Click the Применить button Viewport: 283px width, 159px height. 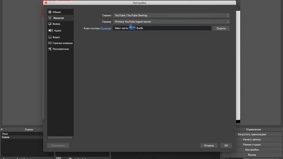(58, 145)
